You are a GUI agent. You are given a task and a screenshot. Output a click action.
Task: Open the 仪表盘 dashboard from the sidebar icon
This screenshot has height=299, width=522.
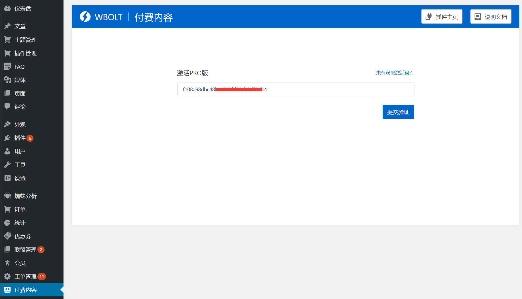pyautogui.click(x=7, y=8)
